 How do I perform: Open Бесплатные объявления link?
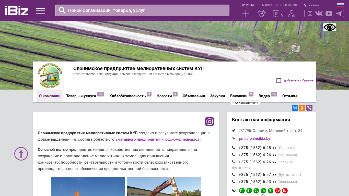pos(279,5)
